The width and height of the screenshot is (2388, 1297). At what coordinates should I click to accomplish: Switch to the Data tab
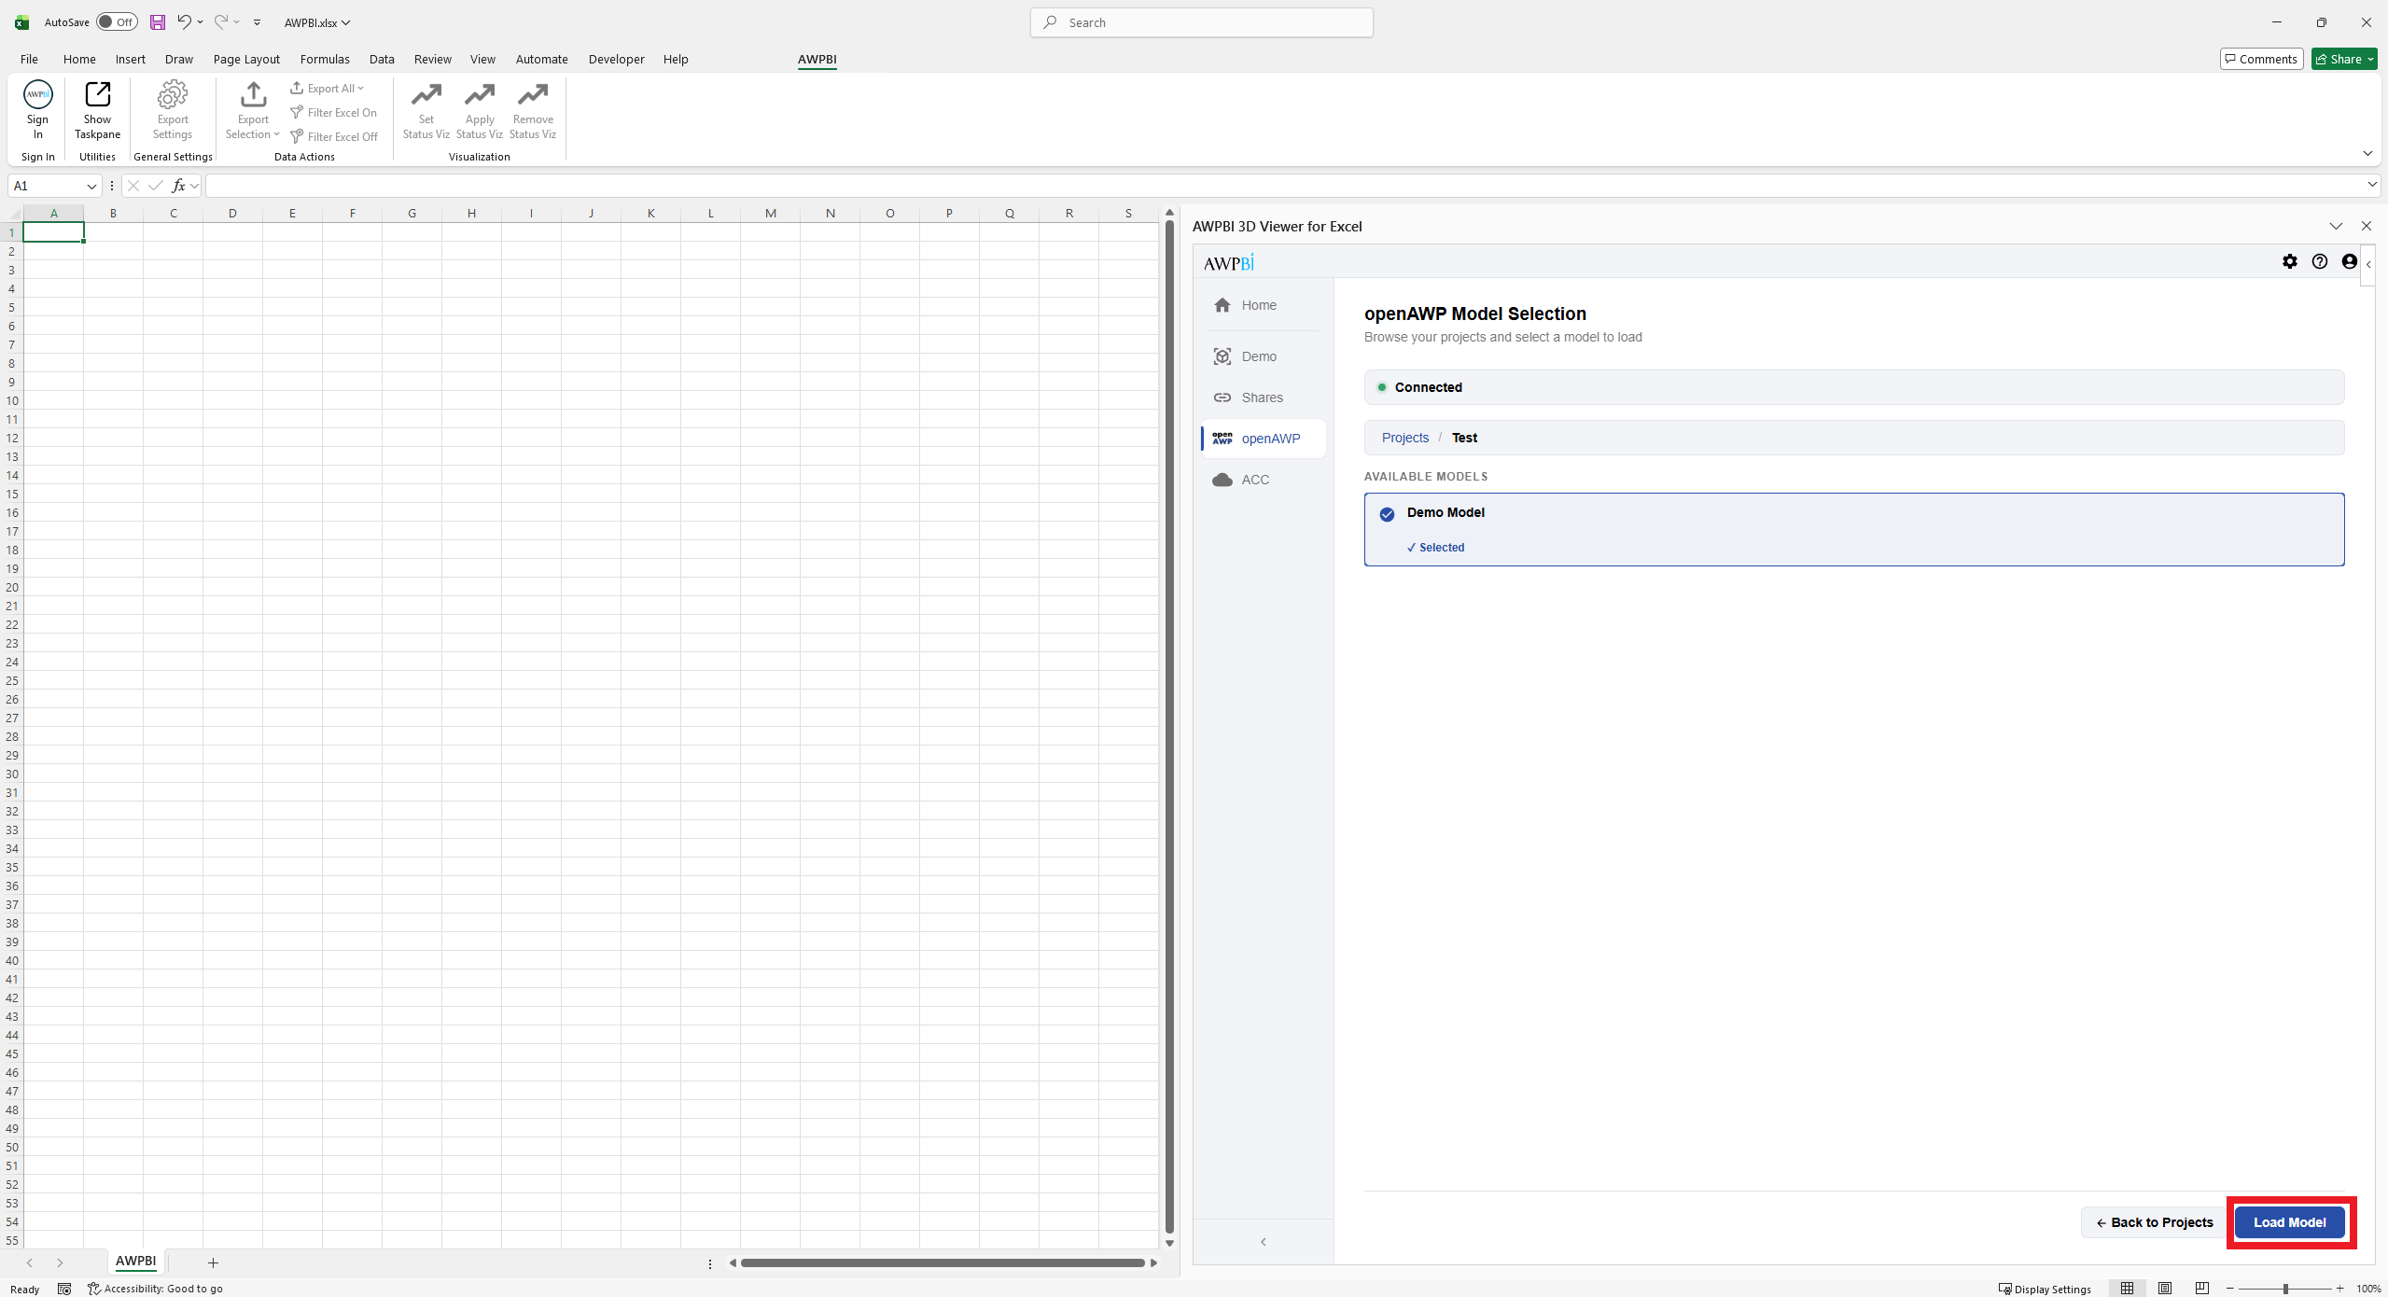(382, 59)
